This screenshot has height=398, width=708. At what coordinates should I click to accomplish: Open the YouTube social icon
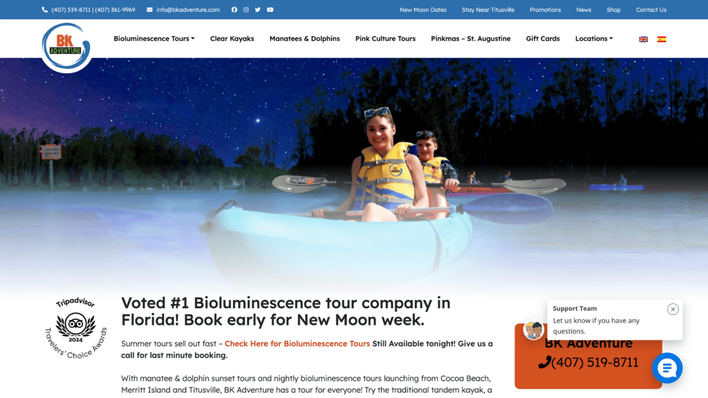tap(270, 10)
